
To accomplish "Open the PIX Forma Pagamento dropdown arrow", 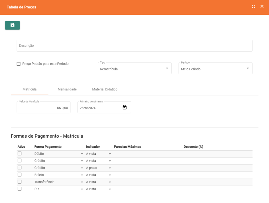I will pos(82,189).
